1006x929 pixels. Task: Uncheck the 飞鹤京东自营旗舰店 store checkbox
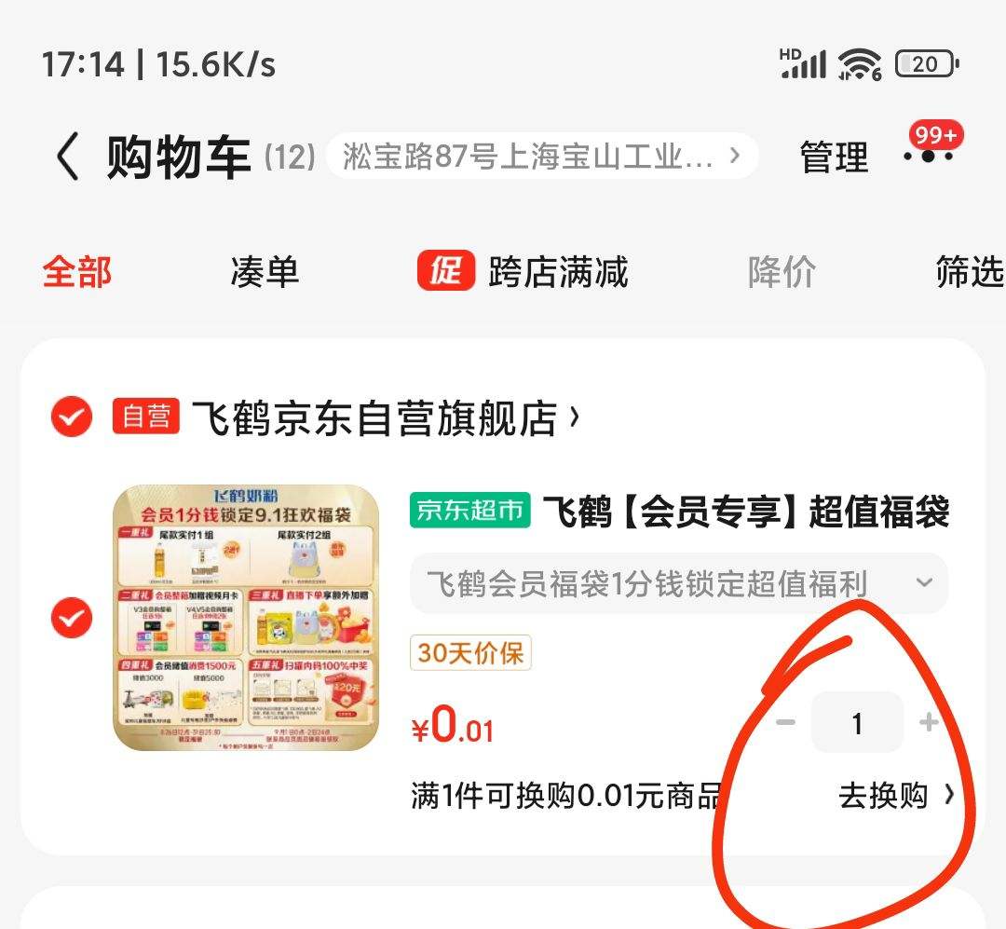pyautogui.click(x=72, y=417)
